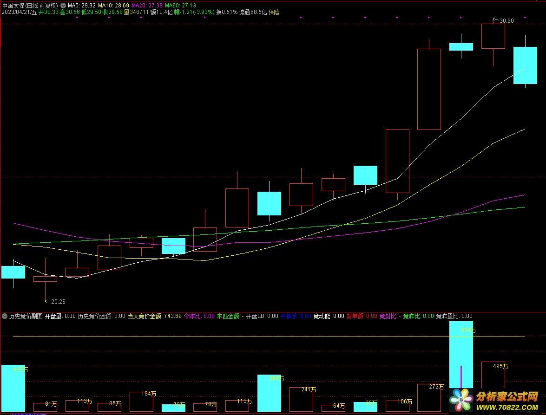Screen dimensions: 546x415
Task: Select the 463万 auction volume bar
Action: [13, 388]
